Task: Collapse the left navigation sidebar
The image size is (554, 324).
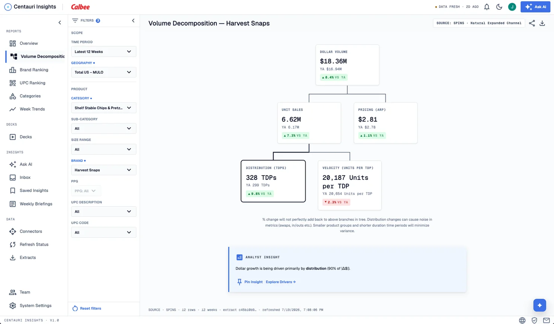Action: point(60,23)
